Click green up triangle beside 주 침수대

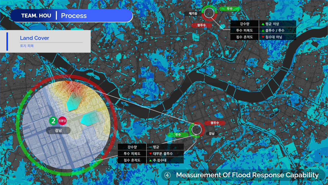[150, 160]
